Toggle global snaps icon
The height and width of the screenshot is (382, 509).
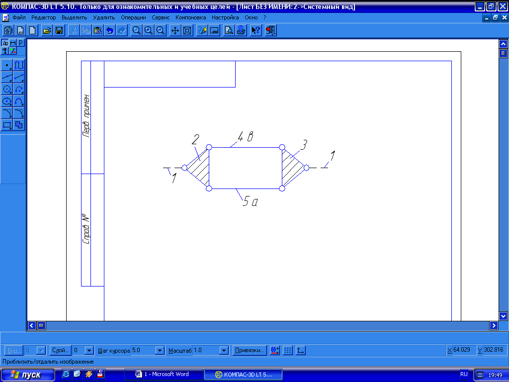[x=274, y=350]
